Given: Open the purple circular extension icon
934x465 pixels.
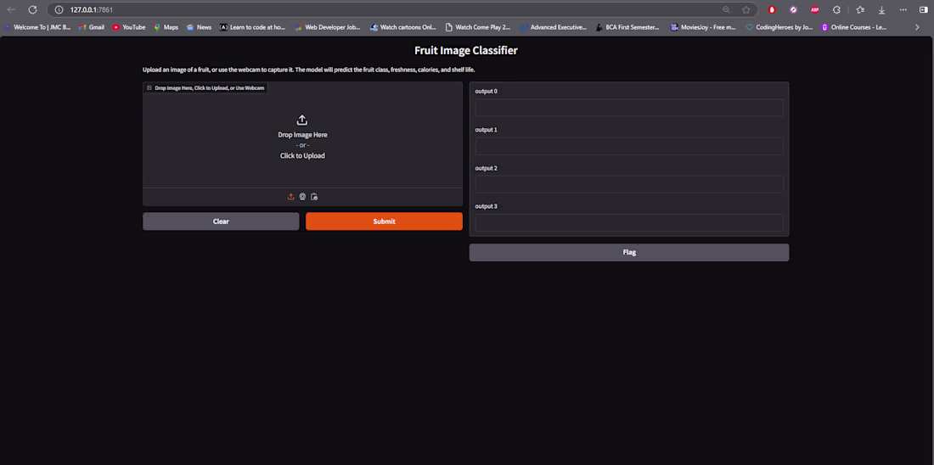Looking at the screenshot, I should pos(793,9).
